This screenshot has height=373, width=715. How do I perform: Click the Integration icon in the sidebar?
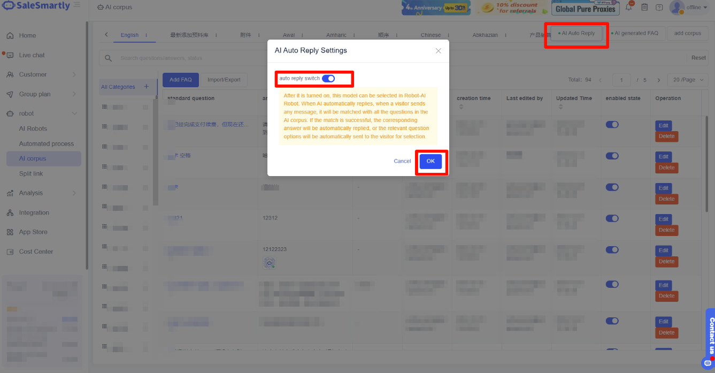click(x=10, y=213)
